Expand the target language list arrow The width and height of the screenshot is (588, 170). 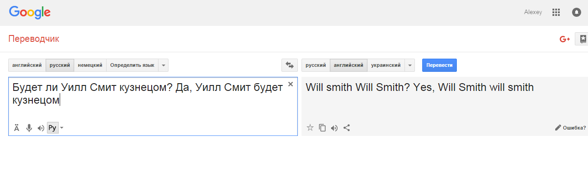(x=410, y=65)
